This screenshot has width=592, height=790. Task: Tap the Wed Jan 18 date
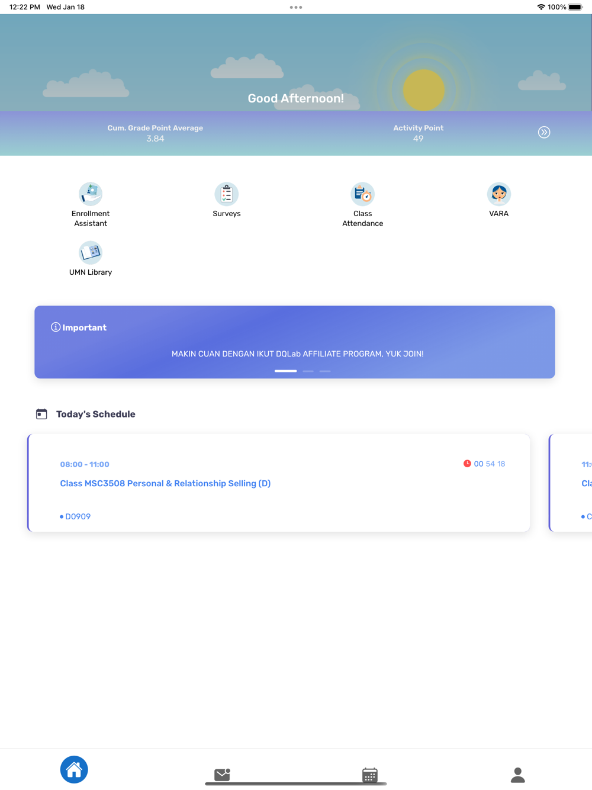click(x=66, y=7)
